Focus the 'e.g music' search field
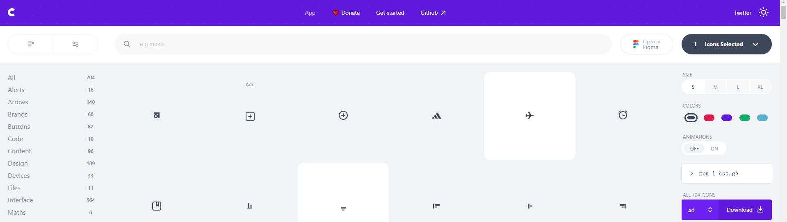 click(x=363, y=44)
